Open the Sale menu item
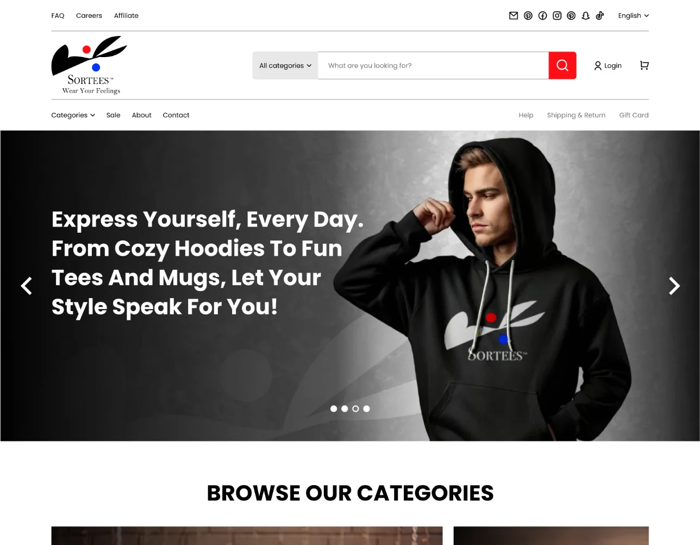Screen dimensions: 700x545 (113, 115)
